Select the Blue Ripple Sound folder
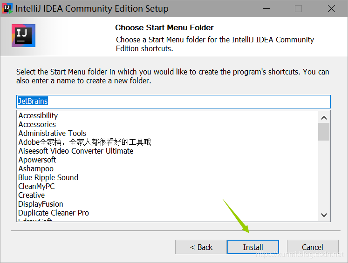 point(48,177)
